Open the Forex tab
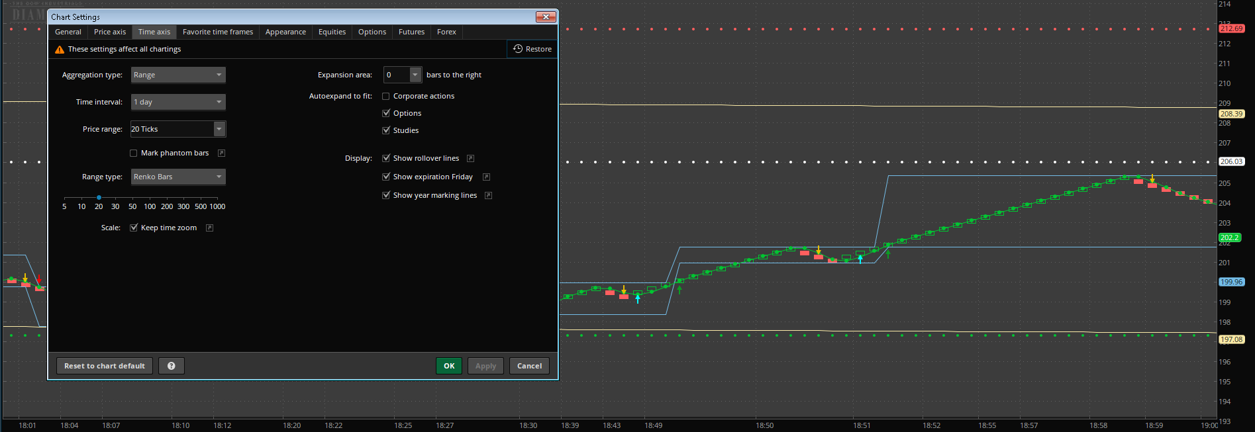 pos(446,32)
